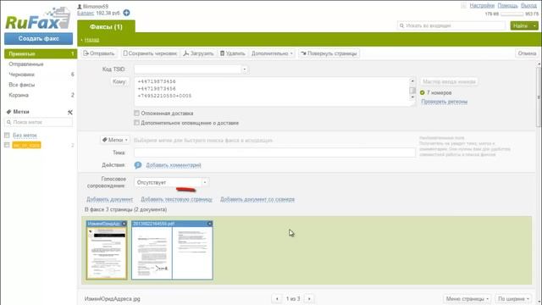
Task: Click the Без меток label
Action: pos(25,136)
